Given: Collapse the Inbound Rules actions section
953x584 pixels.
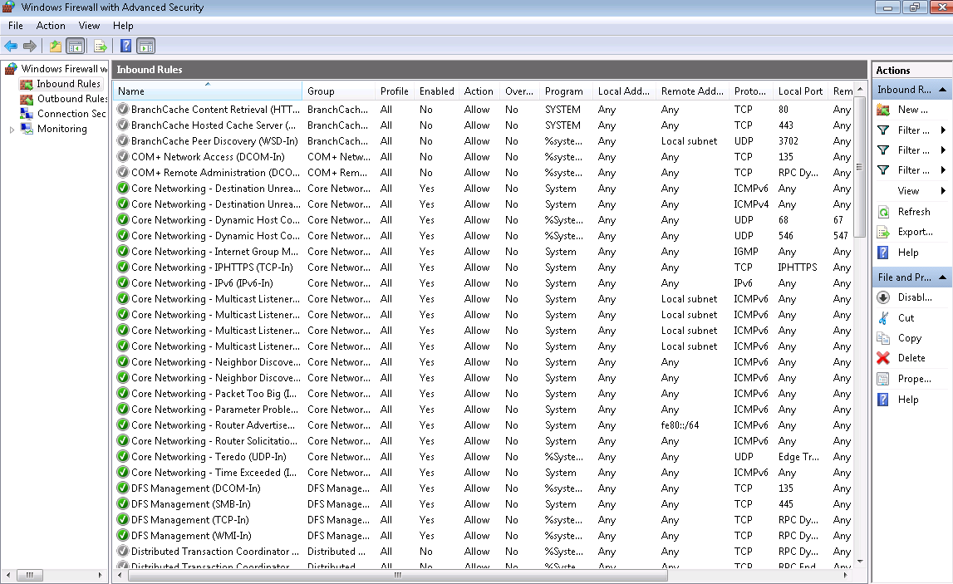Looking at the screenshot, I should (x=942, y=90).
